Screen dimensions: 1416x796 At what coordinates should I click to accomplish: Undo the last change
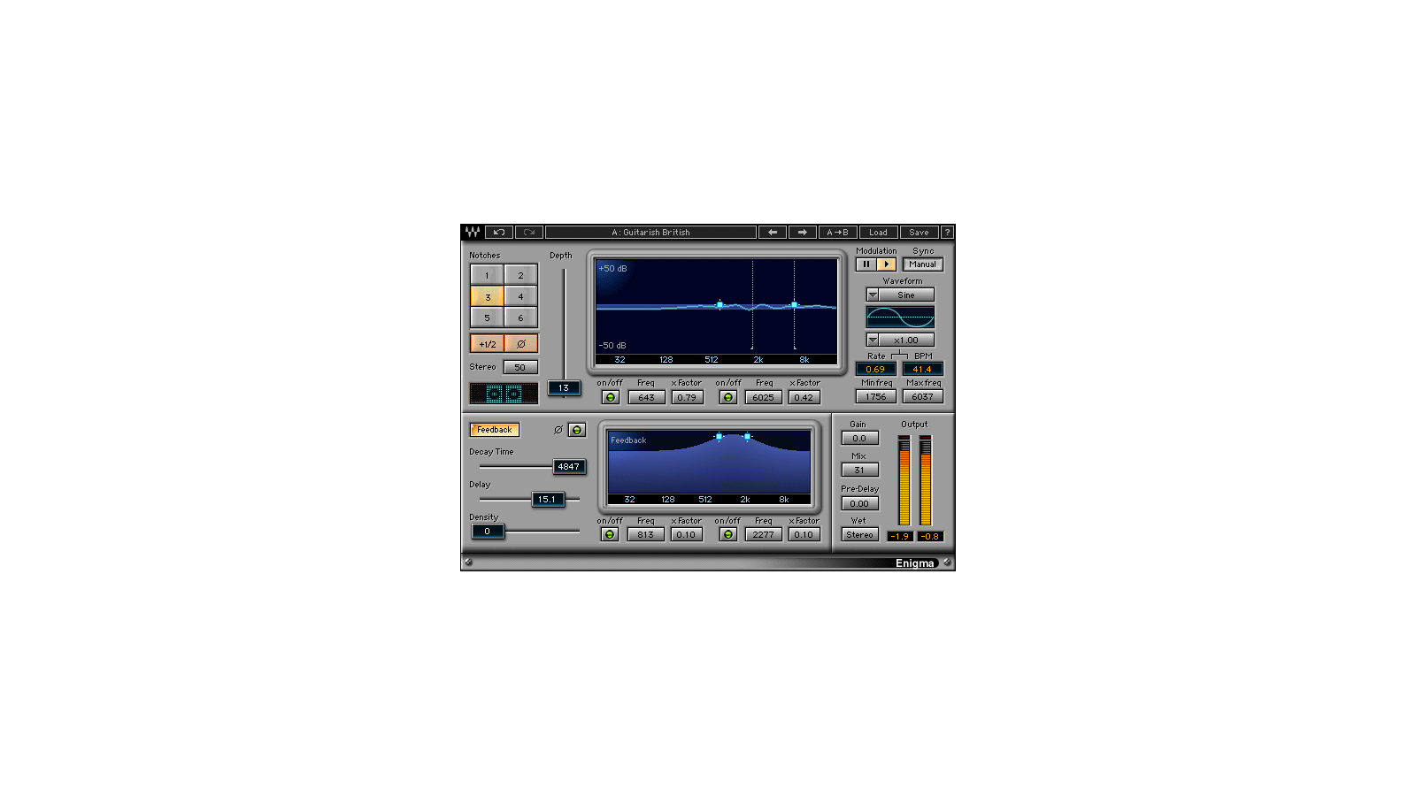[499, 232]
